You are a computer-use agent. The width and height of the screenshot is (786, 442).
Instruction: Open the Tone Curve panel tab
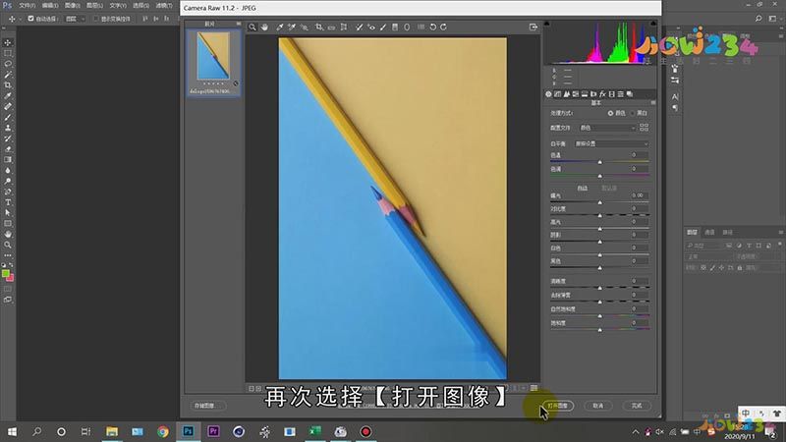click(x=557, y=94)
